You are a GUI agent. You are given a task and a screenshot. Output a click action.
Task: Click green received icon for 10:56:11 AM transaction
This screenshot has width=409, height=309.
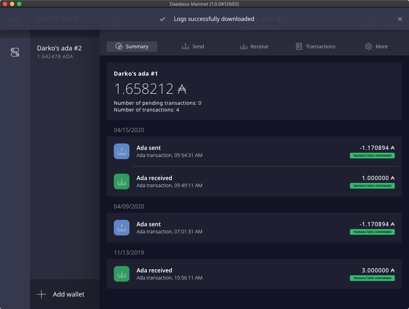click(x=122, y=274)
